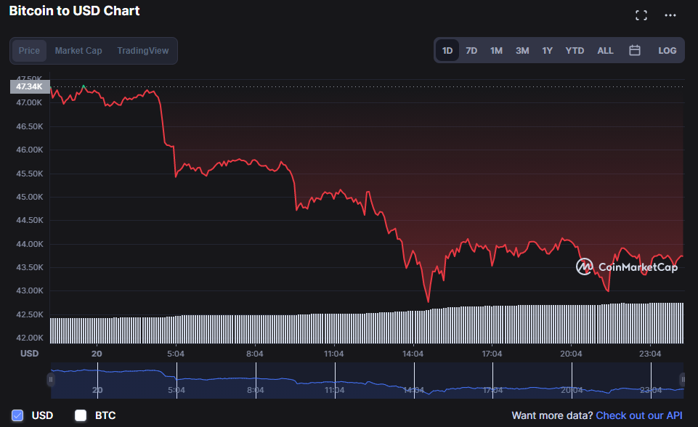Grab the right range navigator handle

pyautogui.click(x=683, y=379)
